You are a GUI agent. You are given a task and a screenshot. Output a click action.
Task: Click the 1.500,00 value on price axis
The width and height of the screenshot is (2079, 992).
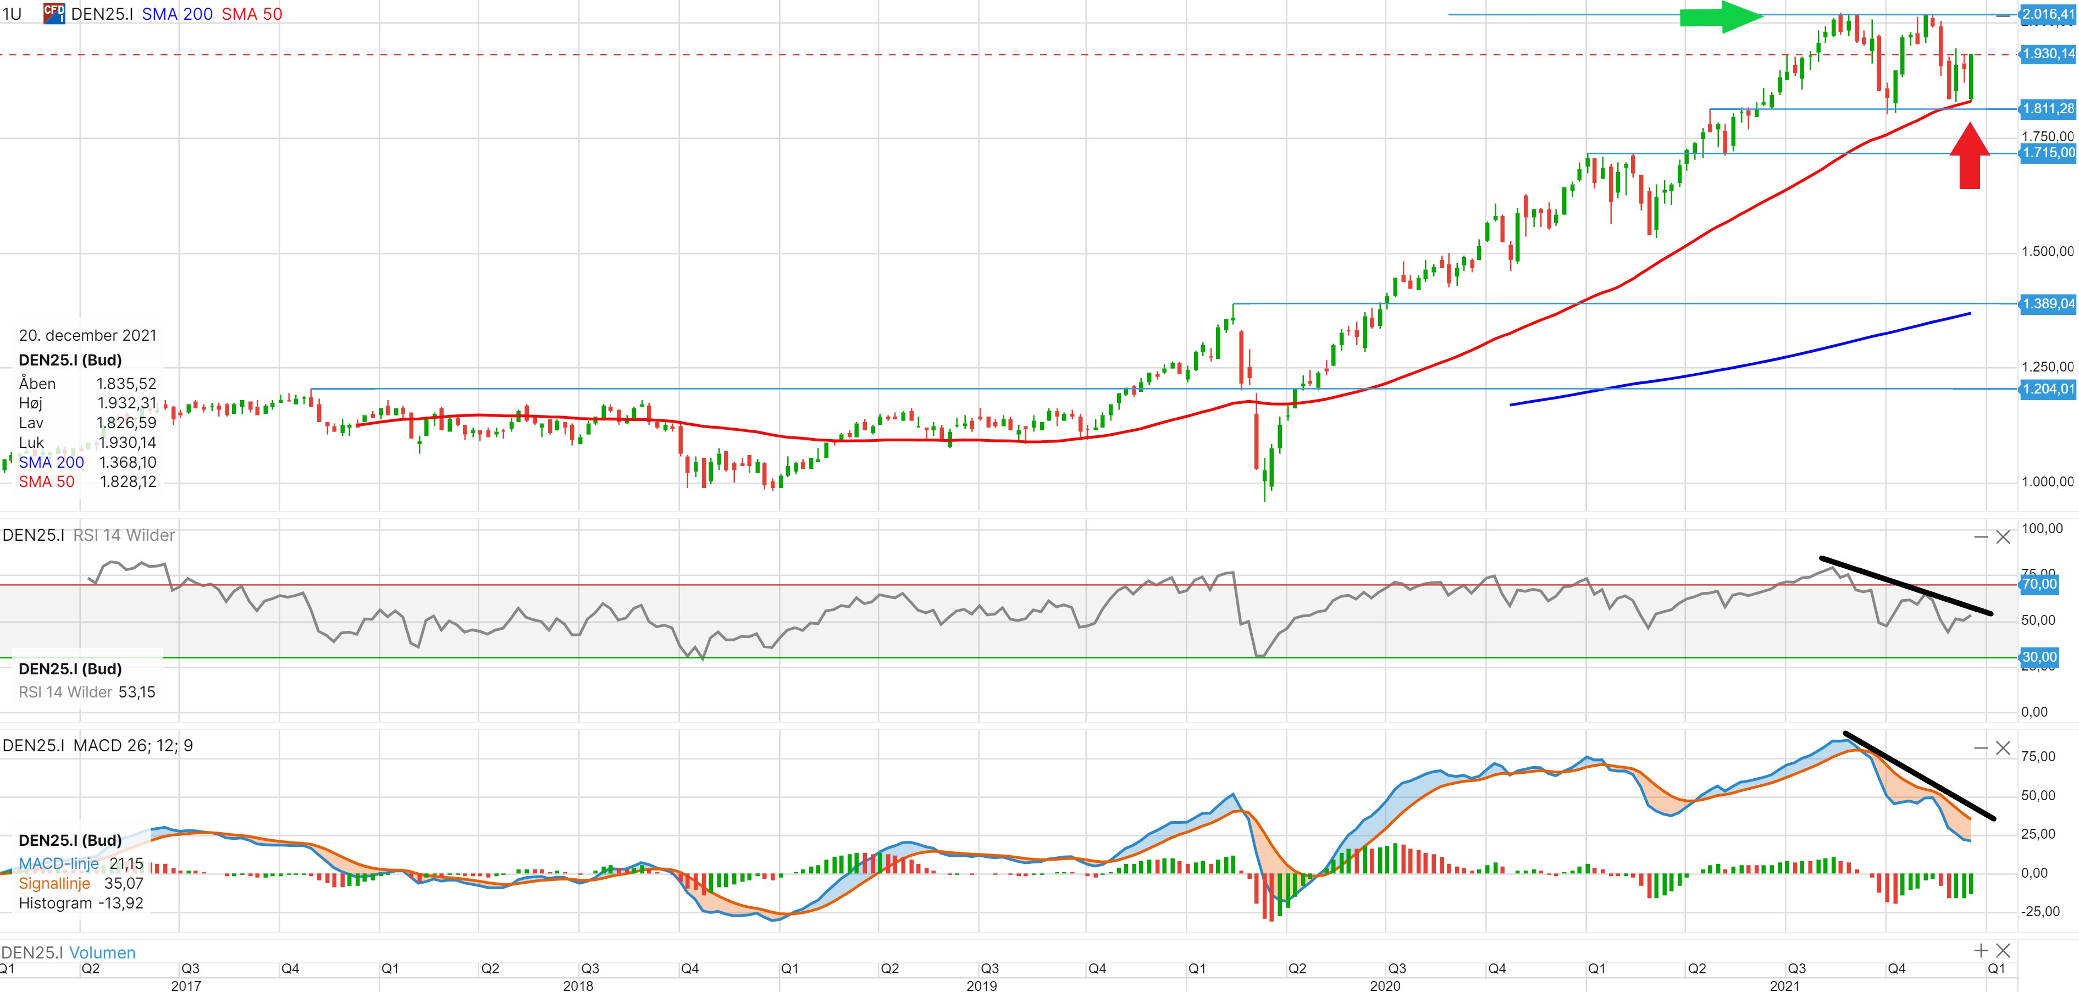click(x=2047, y=252)
